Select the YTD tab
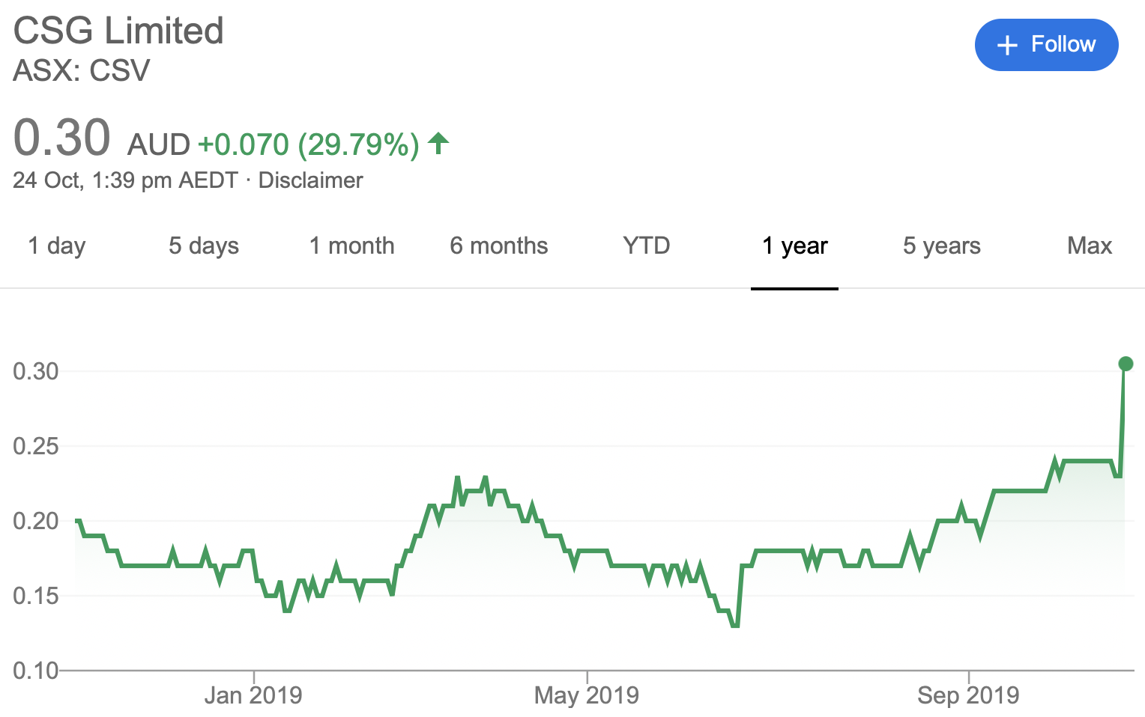The width and height of the screenshot is (1145, 717). [646, 245]
